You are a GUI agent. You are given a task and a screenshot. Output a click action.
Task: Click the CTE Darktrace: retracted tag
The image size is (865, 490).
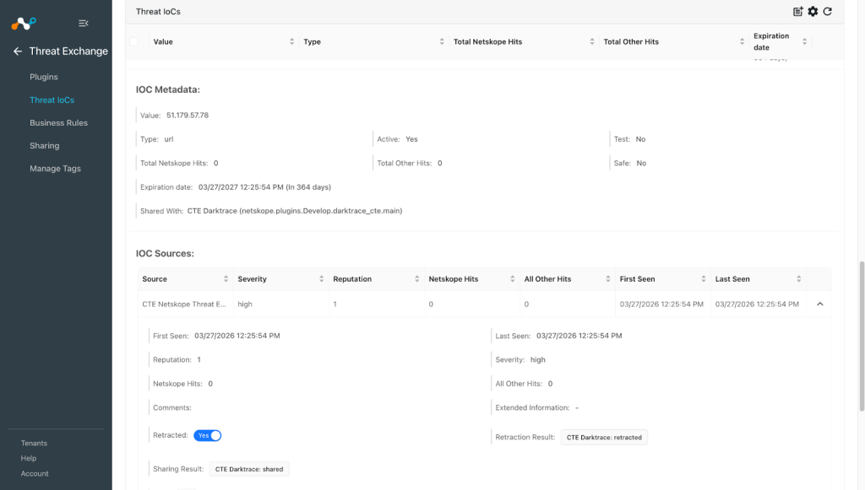[x=604, y=438]
